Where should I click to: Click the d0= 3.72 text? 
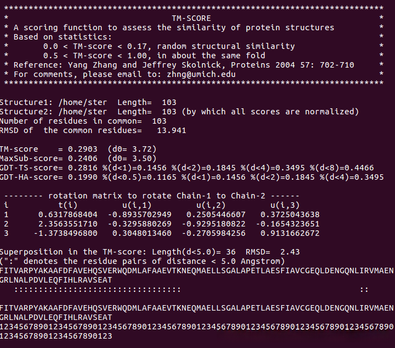pos(132,149)
